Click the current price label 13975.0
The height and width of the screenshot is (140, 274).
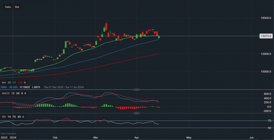[x=265, y=36]
